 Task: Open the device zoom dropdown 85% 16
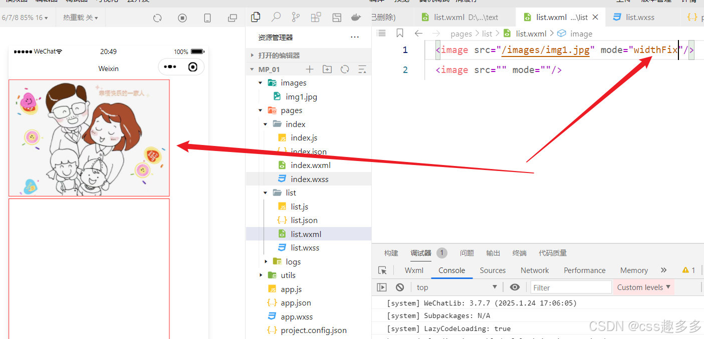pyautogui.click(x=25, y=17)
